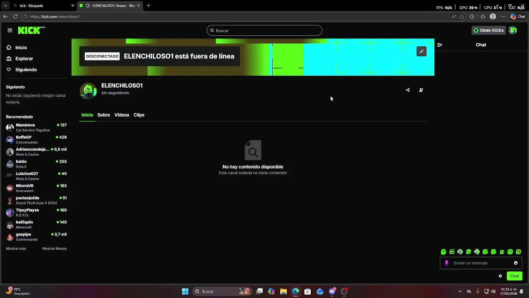Viewport: 529px width, 298px height.
Task: Click the green Chat send button
Action: (x=515, y=276)
